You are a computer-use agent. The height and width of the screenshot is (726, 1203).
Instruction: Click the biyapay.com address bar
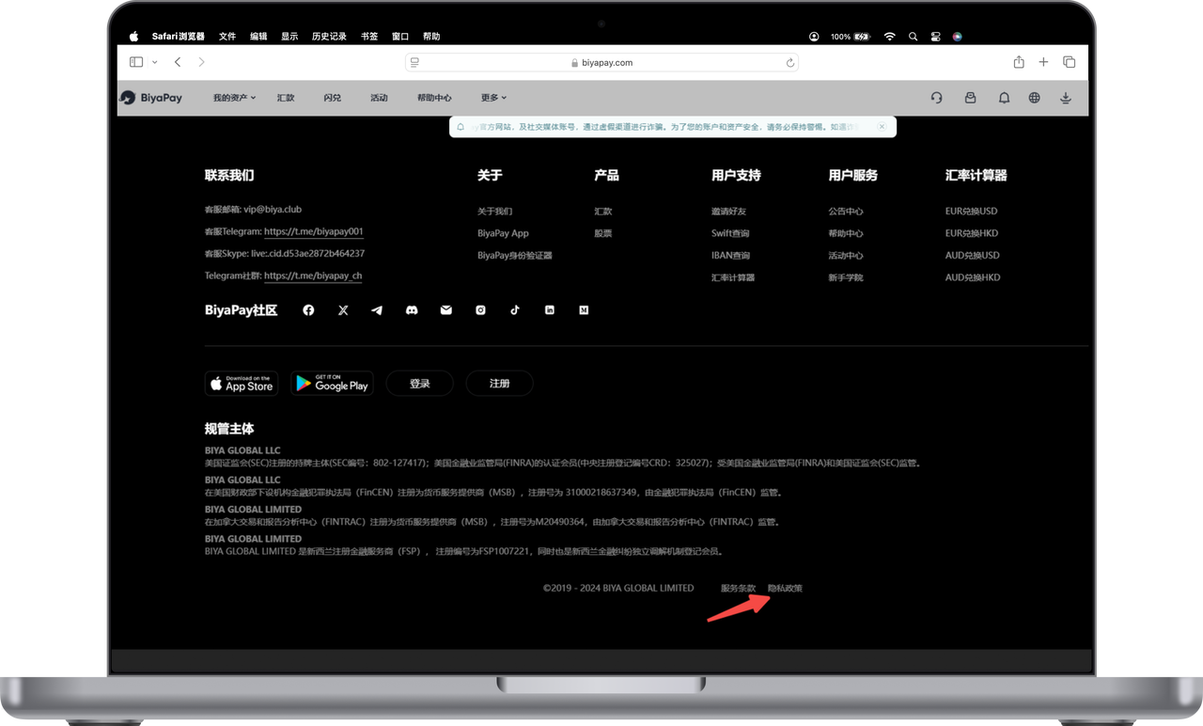[601, 63]
